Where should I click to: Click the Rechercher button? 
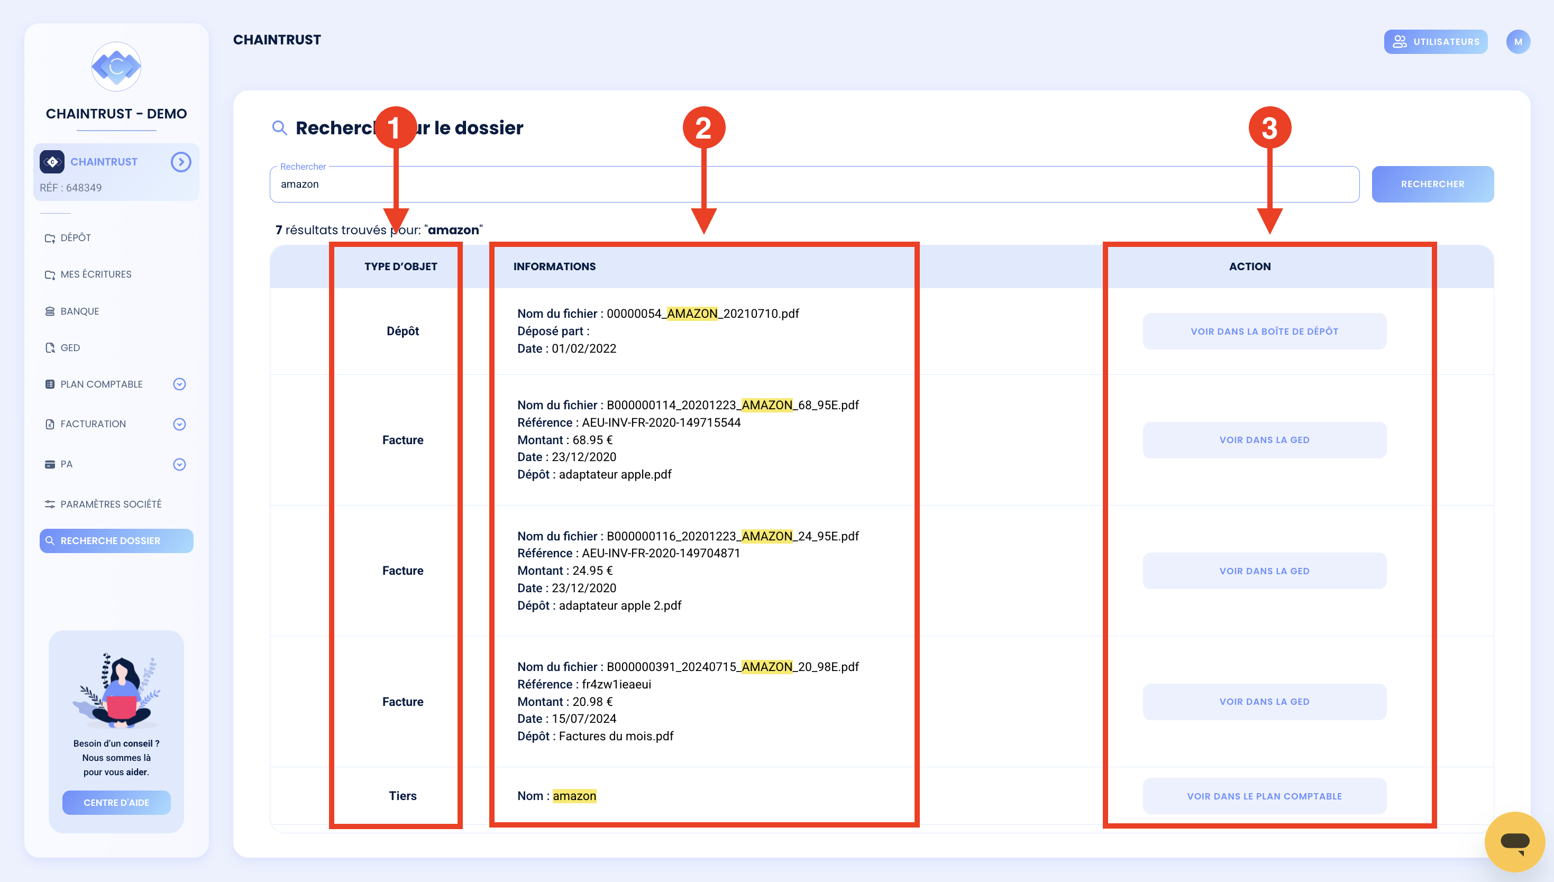(x=1432, y=184)
